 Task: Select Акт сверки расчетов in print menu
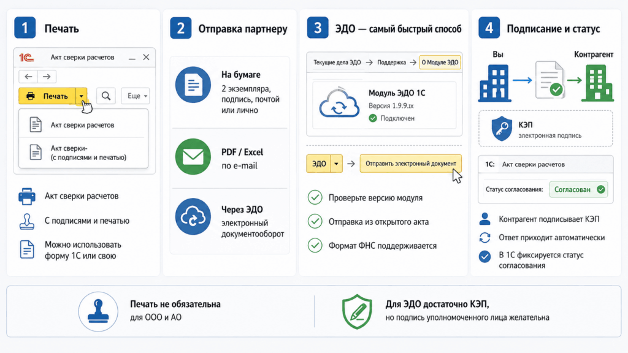click(x=83, y=125)
